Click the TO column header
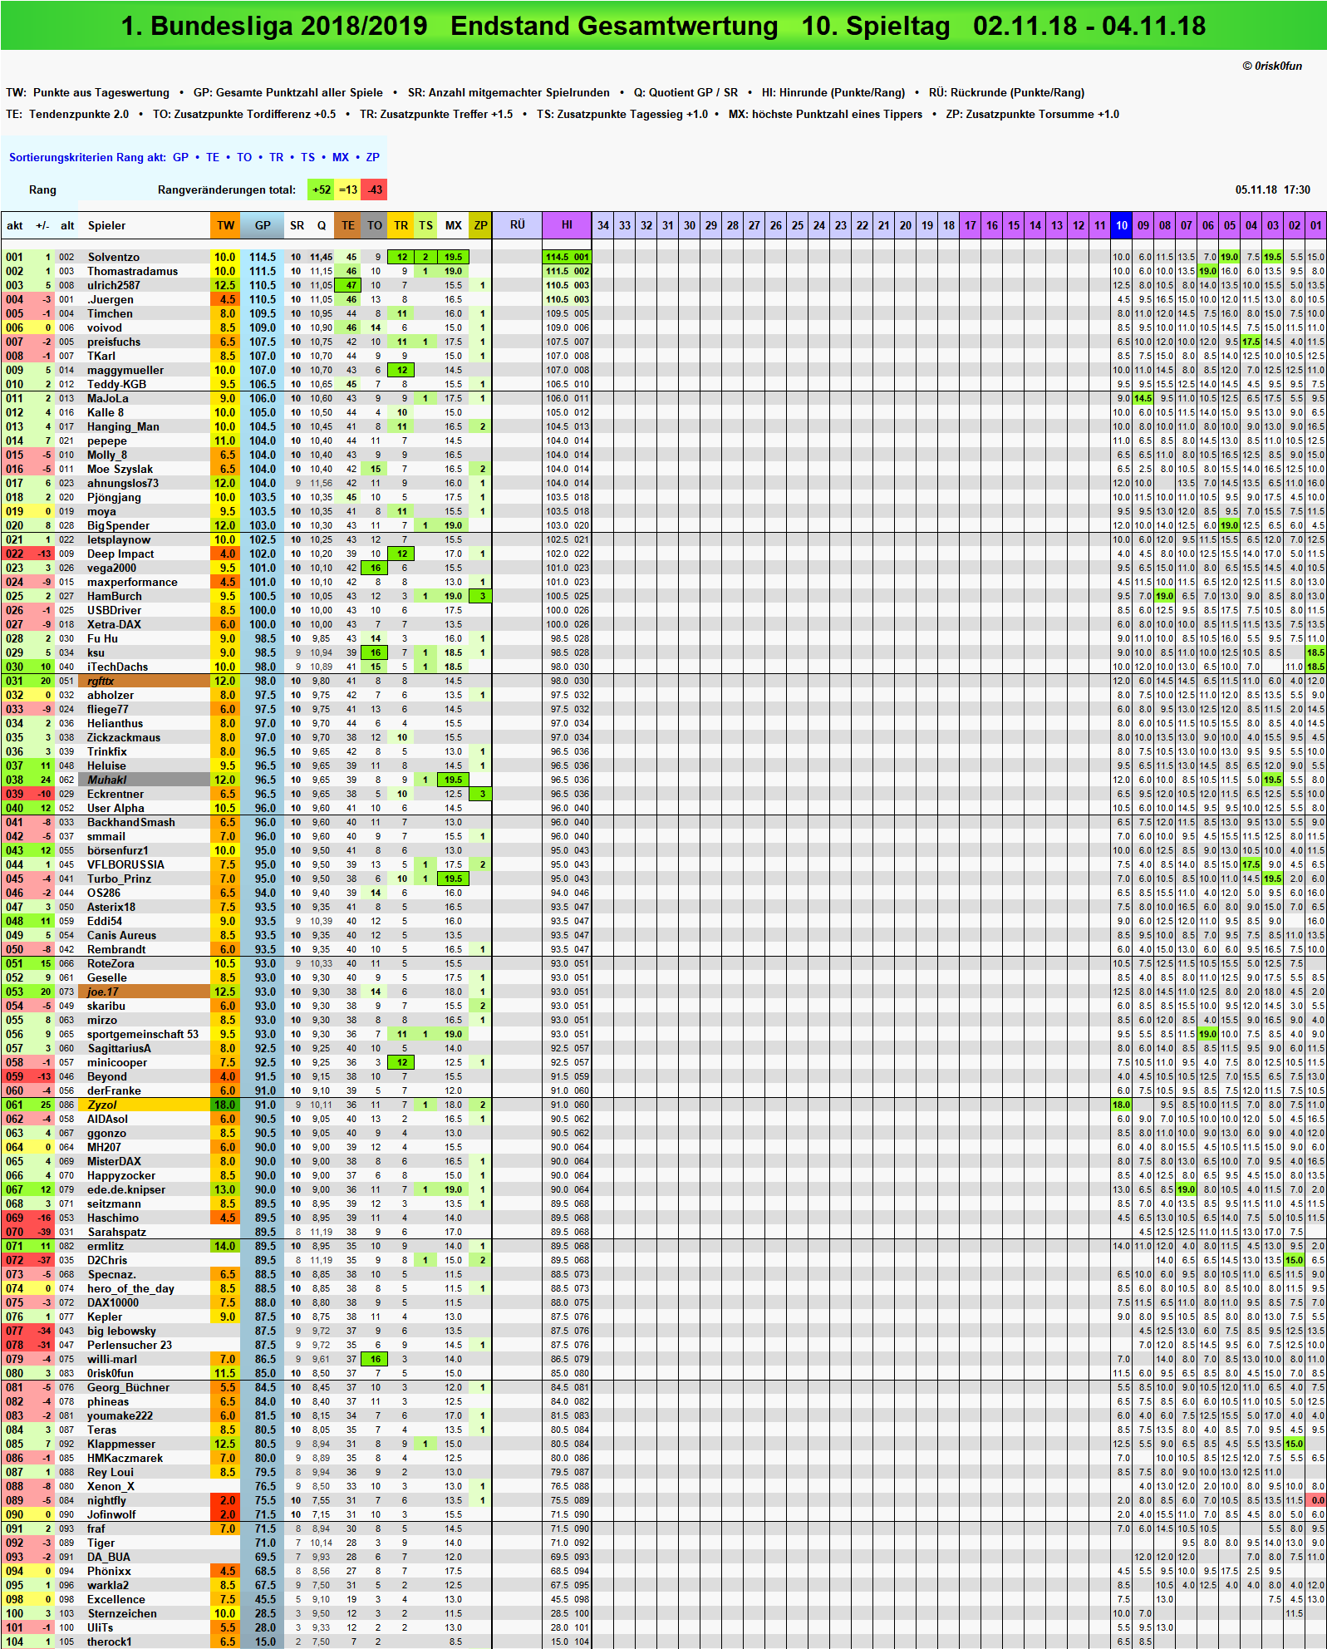This screenshot has height=1649, width=1327. coord(375,225)
